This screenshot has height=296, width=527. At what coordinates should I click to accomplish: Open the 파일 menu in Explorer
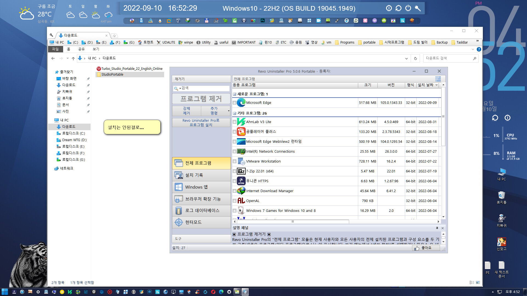55,49
